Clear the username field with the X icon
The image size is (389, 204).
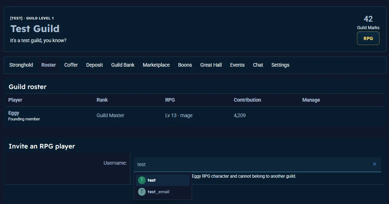pos(374,164)
